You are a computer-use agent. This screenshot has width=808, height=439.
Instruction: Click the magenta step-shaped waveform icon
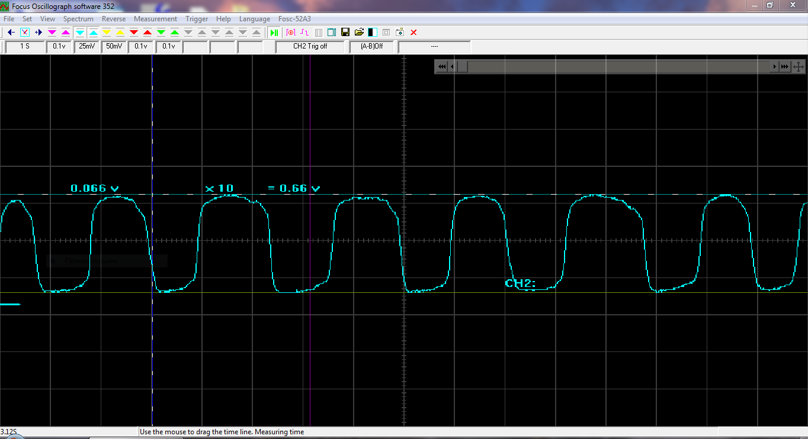(x=304, y=33)
